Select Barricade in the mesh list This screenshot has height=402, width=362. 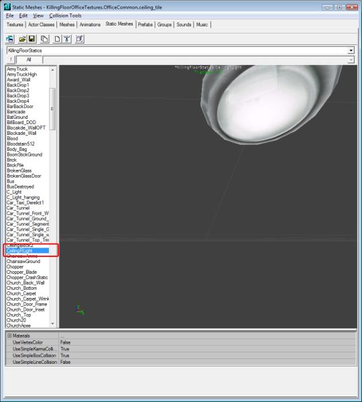(x=16, y=112)
